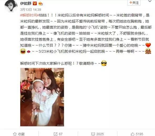This screenshot has height=136, width=155.
Task: Like the post with the thumbs-up icon
Action: coord(132,134)
